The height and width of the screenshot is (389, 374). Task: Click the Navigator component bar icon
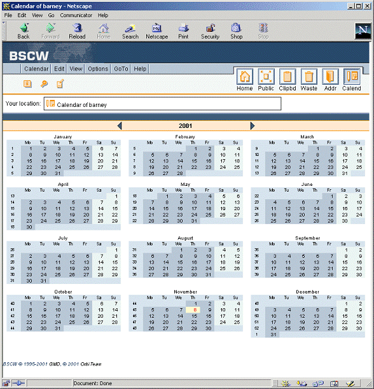tap(286, 383)
